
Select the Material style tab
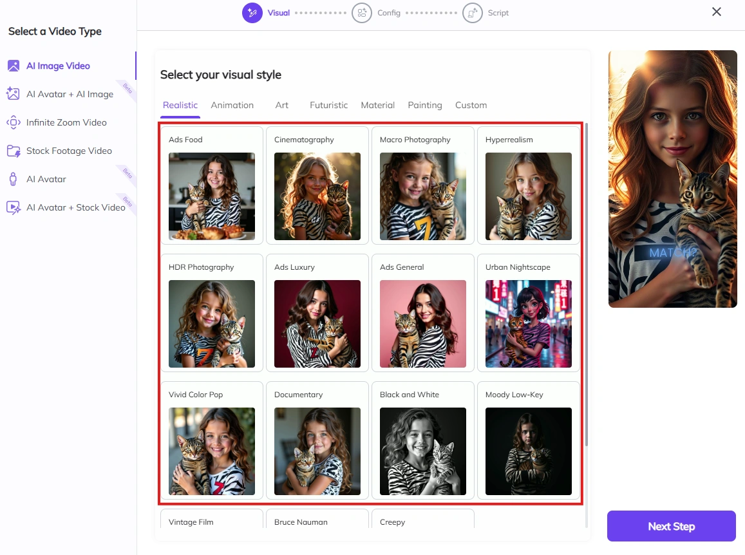378,105
